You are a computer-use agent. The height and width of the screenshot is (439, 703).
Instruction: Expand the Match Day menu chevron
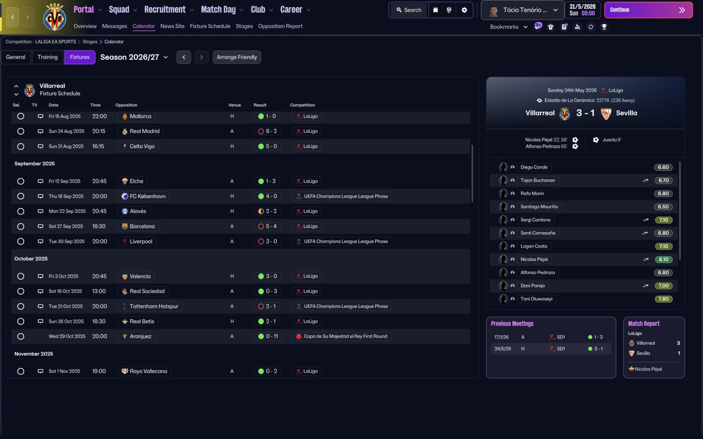point(241,10)
